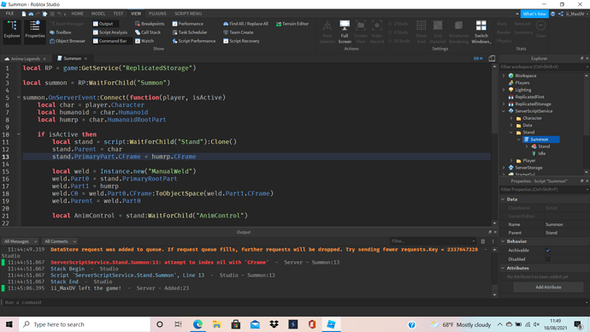Expand the Workspace node
The image size is (590, 332).
(x=504, y=75)
